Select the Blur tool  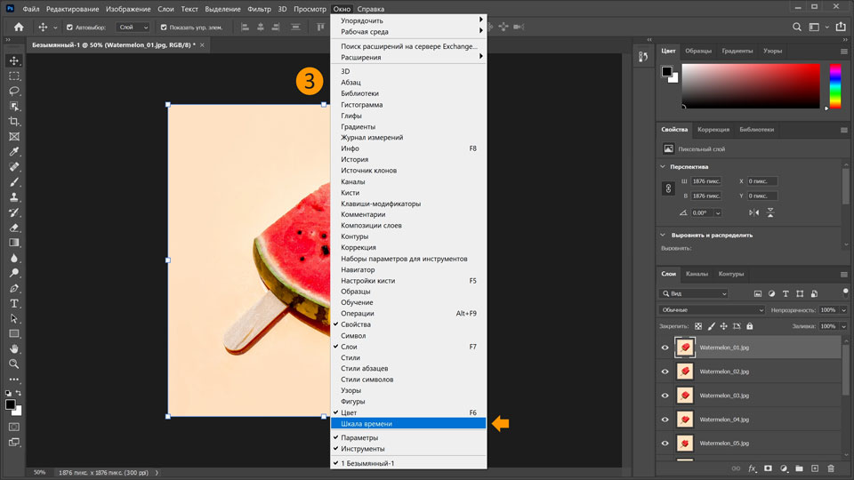pos(14,258)
